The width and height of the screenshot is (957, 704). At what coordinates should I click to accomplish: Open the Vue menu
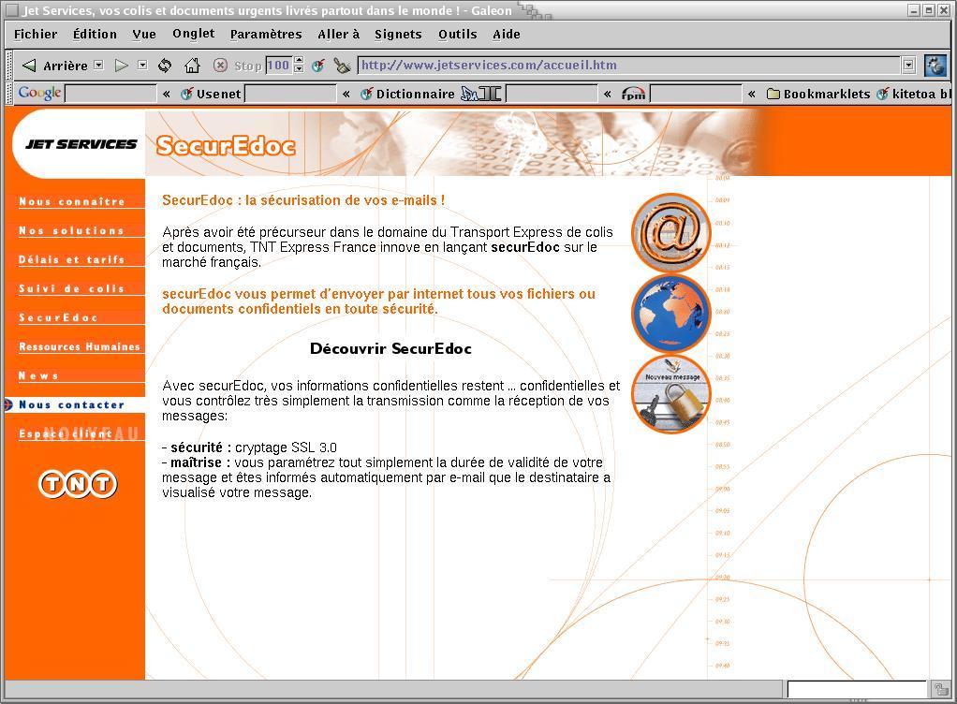pyautogui.click(x=144, y=34)
